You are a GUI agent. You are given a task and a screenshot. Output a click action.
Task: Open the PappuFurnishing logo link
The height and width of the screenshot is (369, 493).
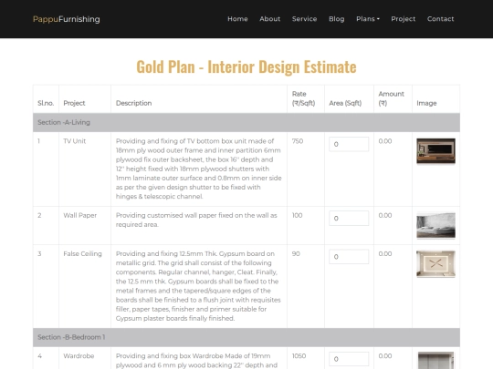point(67,19)
